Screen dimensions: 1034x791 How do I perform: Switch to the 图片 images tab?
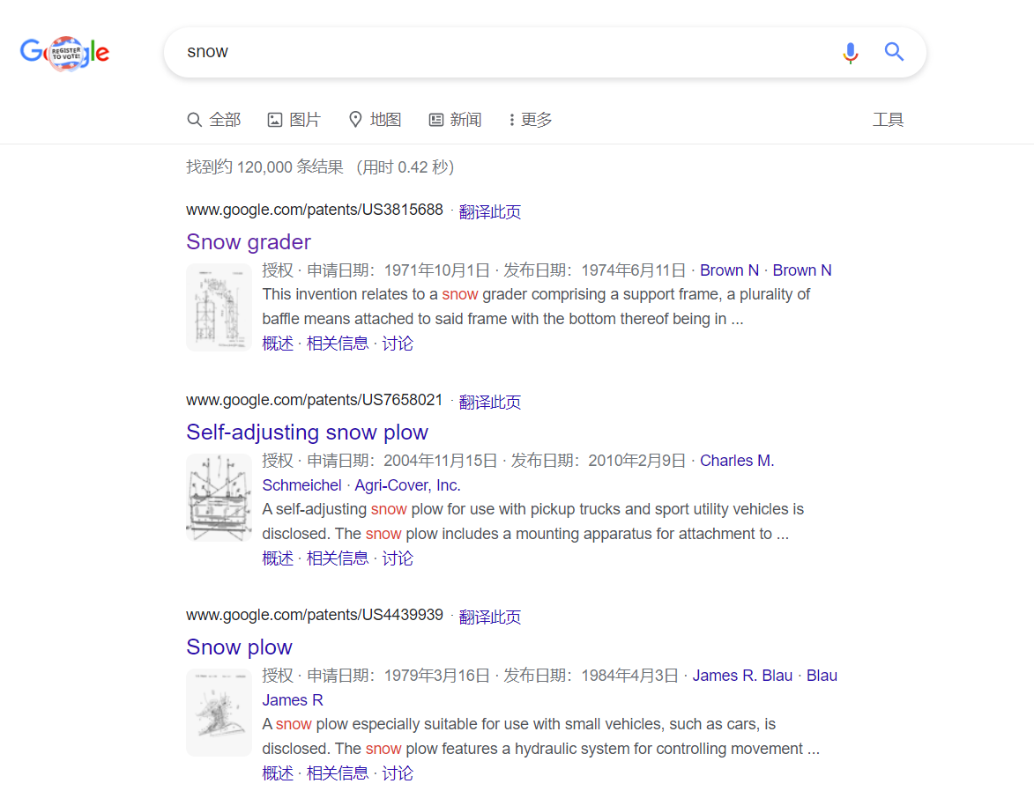coord(294,120)
